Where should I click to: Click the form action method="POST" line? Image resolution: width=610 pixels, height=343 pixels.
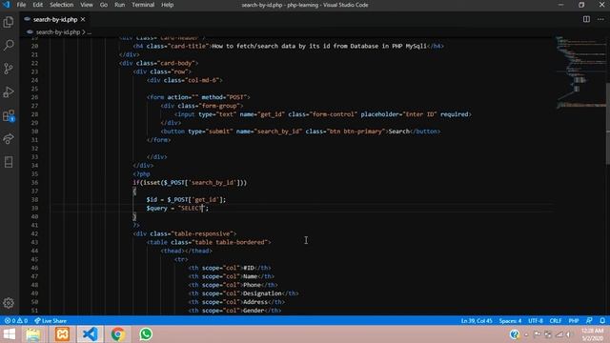tap(198, 97)
